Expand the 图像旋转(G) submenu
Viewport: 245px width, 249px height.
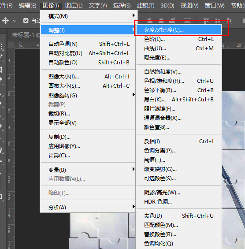click(x=88, y=95)
